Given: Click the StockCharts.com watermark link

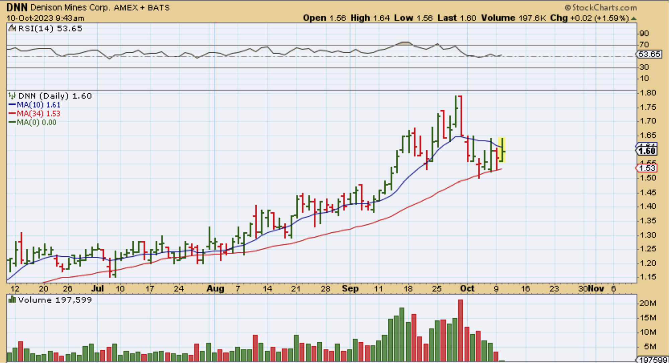Looking at the screenshot, I should [604, 7].
